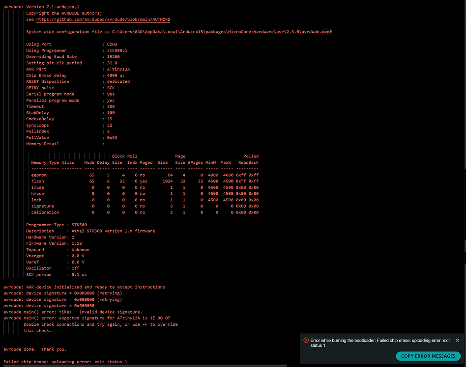This screenshot has width=466, height=367.
Task: Click the 'avrdude done. Thank you.' line
Action: 35,349
